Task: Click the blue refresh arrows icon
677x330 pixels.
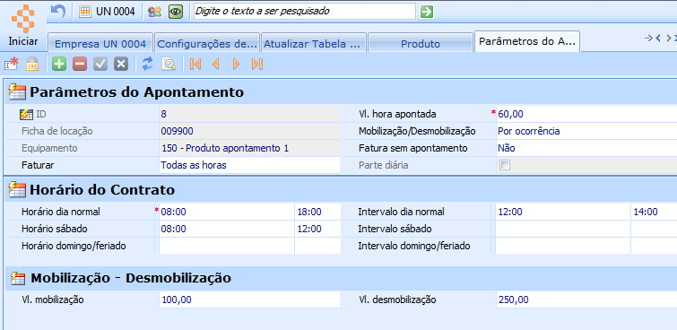Action: pyautogui.click(x=148, y=65)
